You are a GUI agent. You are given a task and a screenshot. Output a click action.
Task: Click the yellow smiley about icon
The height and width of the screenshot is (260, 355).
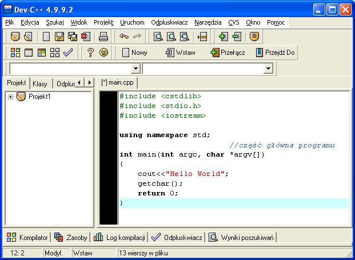coord(103,53)
